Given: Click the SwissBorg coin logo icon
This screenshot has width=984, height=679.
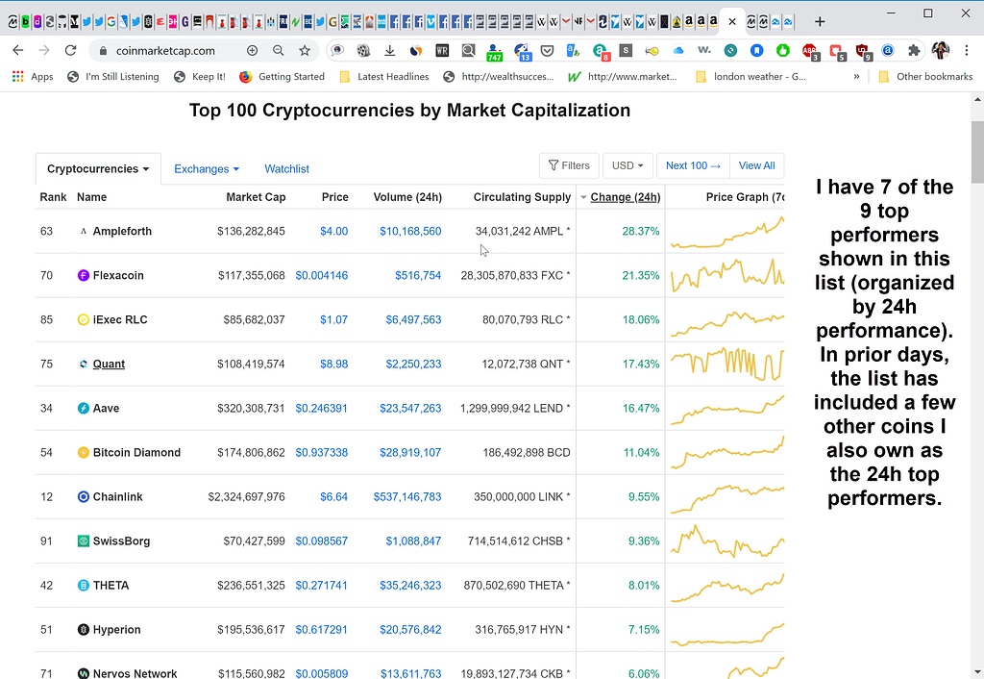Looking at the screenshot, I should tap(83, 541).
